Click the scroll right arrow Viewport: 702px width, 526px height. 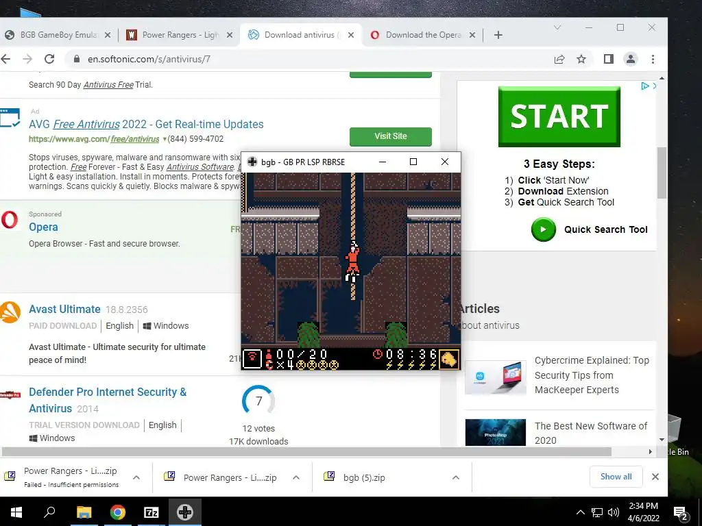[x=651, y=452]
